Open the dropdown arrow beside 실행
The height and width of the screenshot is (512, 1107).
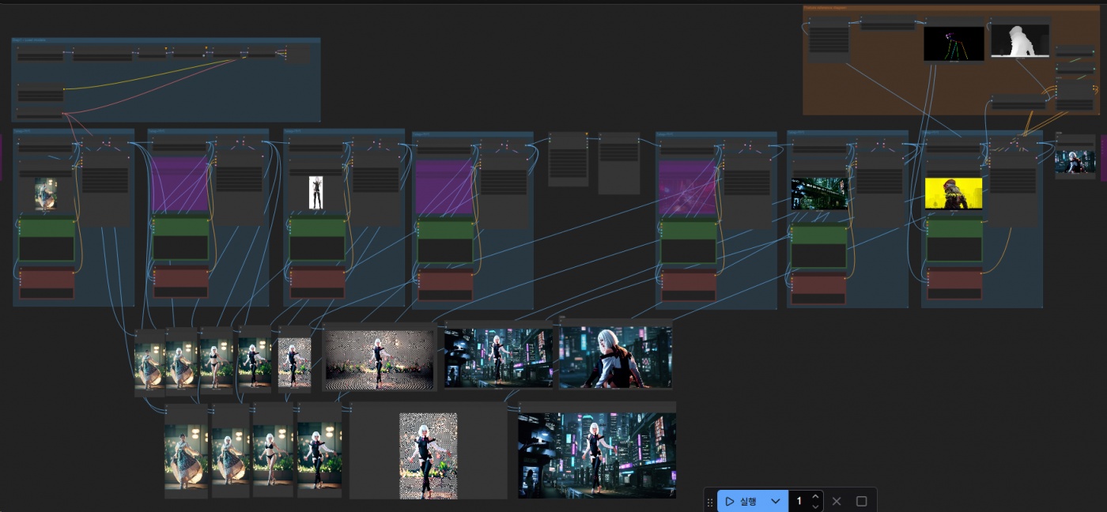click(776, 501)
